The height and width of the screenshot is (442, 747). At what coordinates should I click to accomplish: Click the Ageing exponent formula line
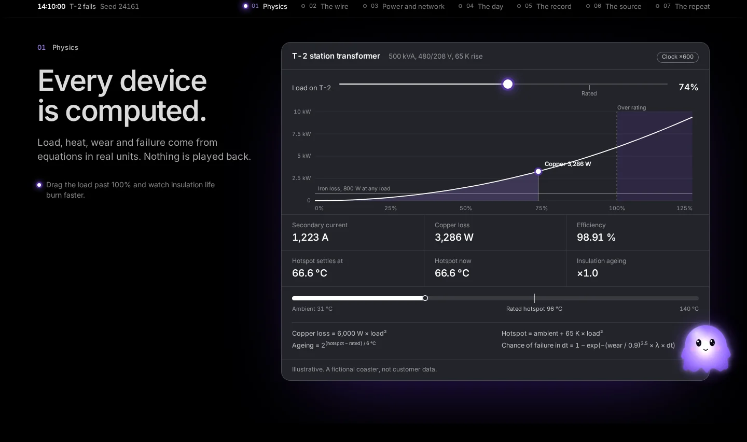click(334, 344)
